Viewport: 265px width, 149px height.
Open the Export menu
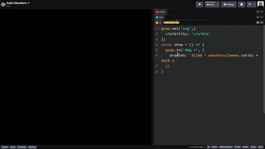pyautogui.click(x=253, y=147)
